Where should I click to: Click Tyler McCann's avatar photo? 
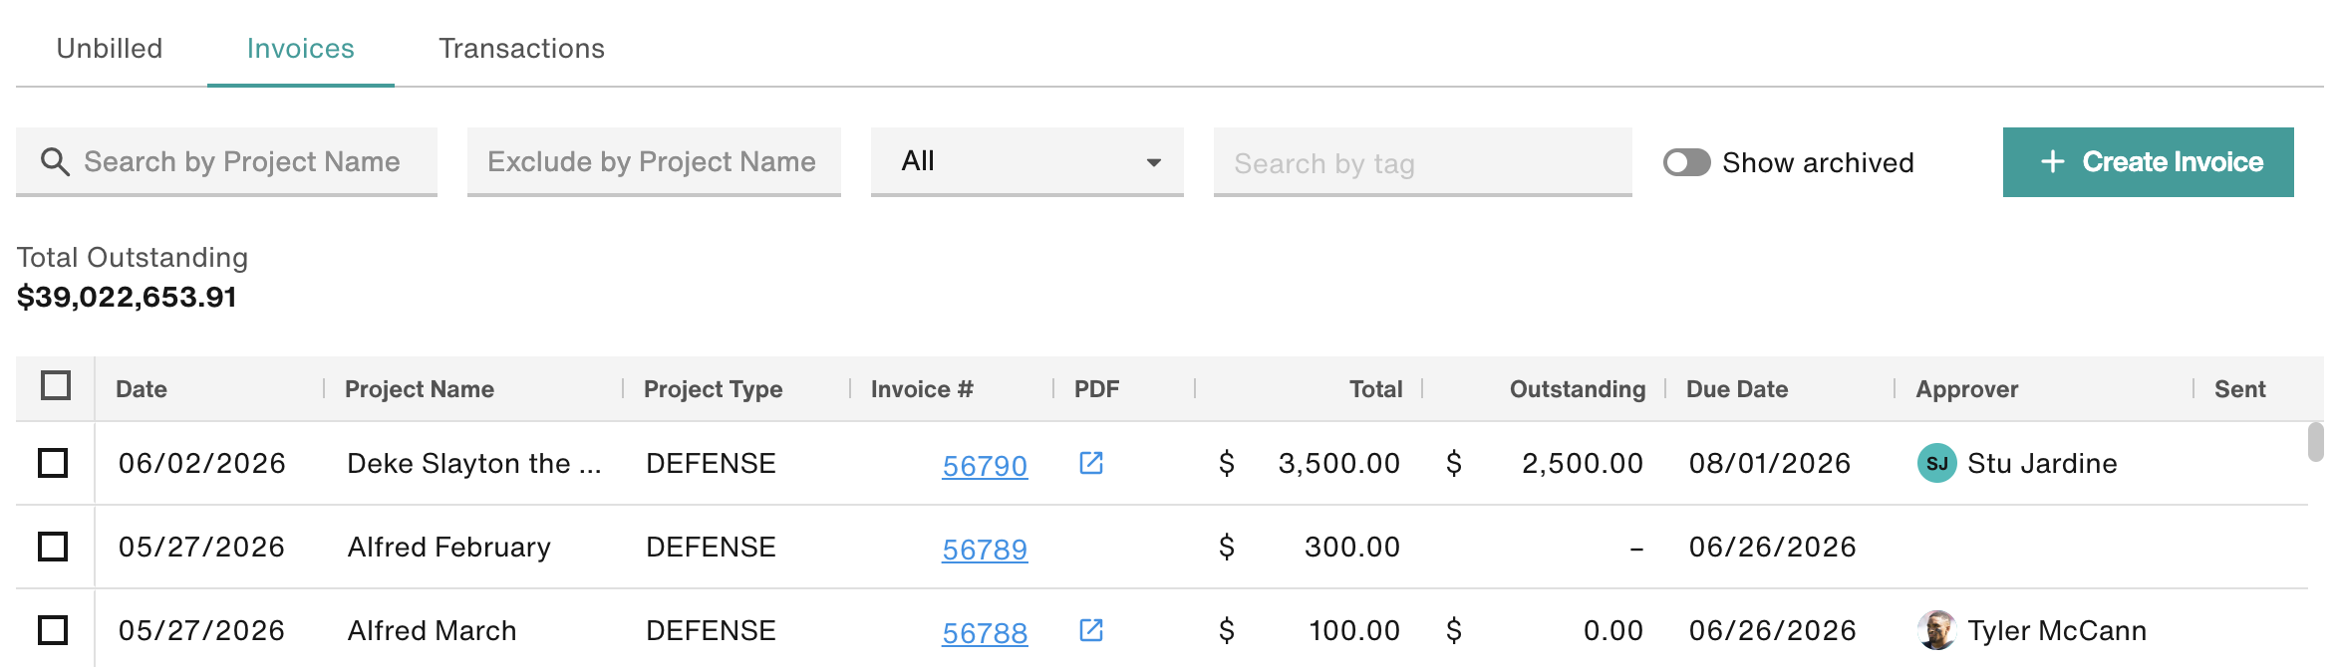point(1936,630)
